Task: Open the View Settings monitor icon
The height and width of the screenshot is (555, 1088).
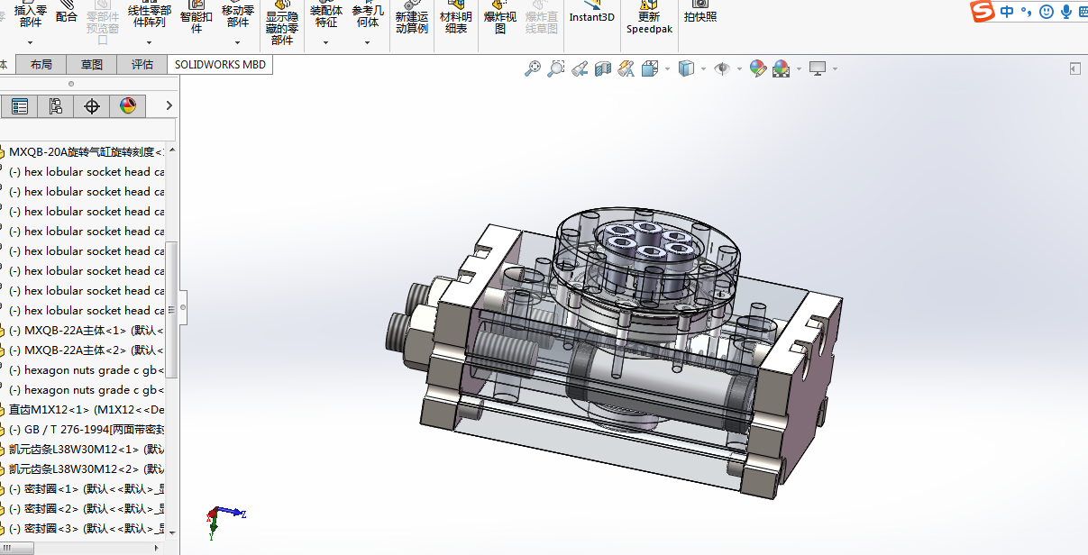Action: pyautogui.click(x=818, y=68)
